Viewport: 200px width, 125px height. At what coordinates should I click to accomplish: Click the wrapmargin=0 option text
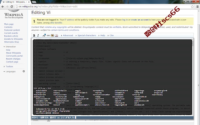tap(160, 91)
